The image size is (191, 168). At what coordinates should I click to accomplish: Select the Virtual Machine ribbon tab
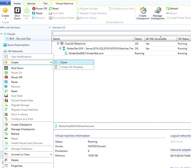pyautogui.click(x=64, y=4)
